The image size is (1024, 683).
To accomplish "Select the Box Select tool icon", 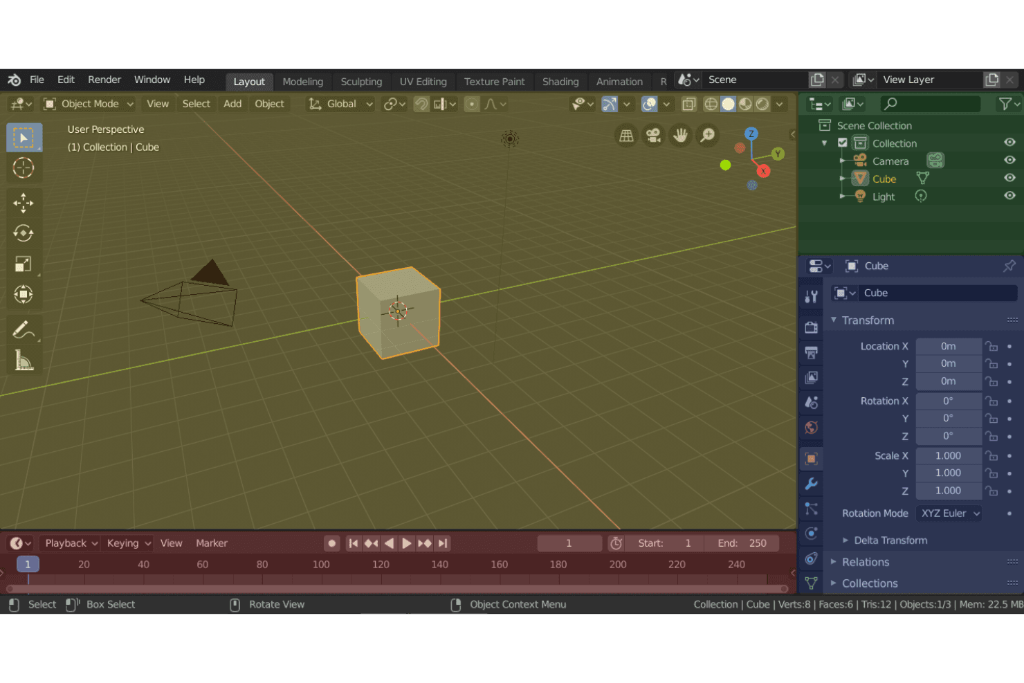I will tap(24, 138).
